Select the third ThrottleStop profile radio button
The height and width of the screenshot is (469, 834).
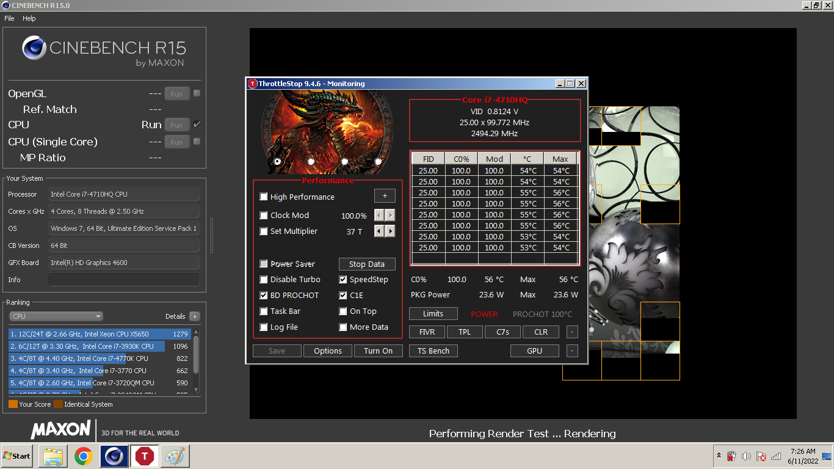point(344,161)
